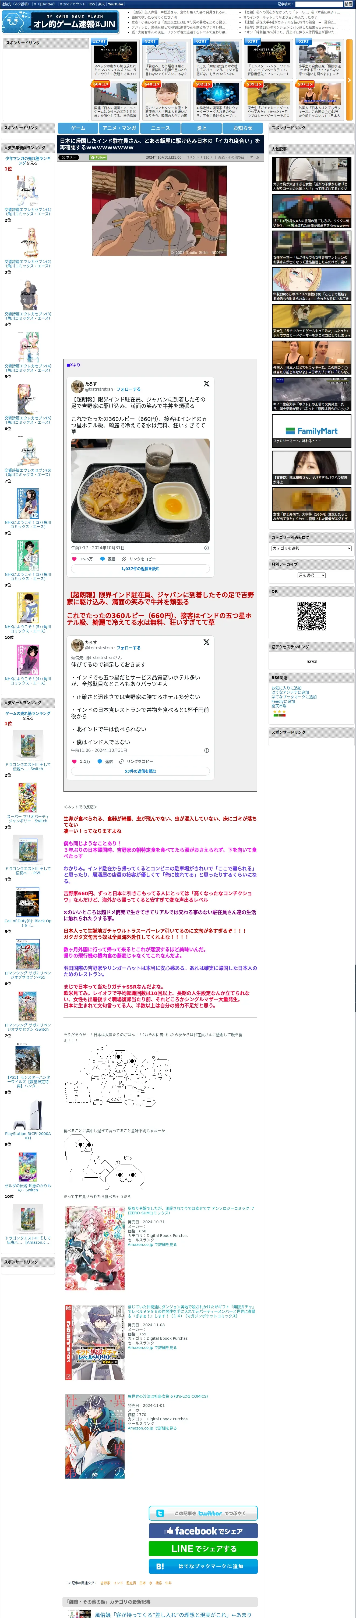The height and width of the screenshot is (1618, 356).
Task: Click the QR code image in sidebar
Action: [312, 616]
